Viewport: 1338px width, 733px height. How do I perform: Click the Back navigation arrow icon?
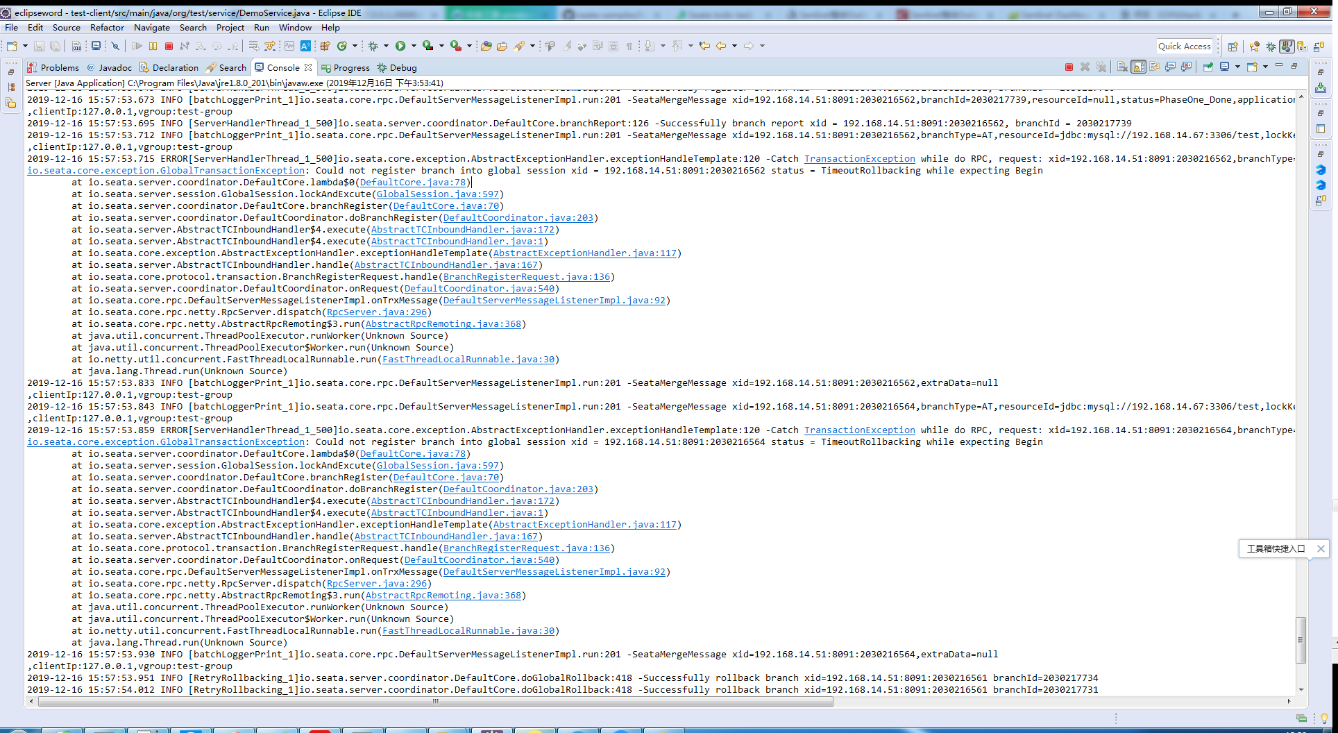click(x=721, y=46)
